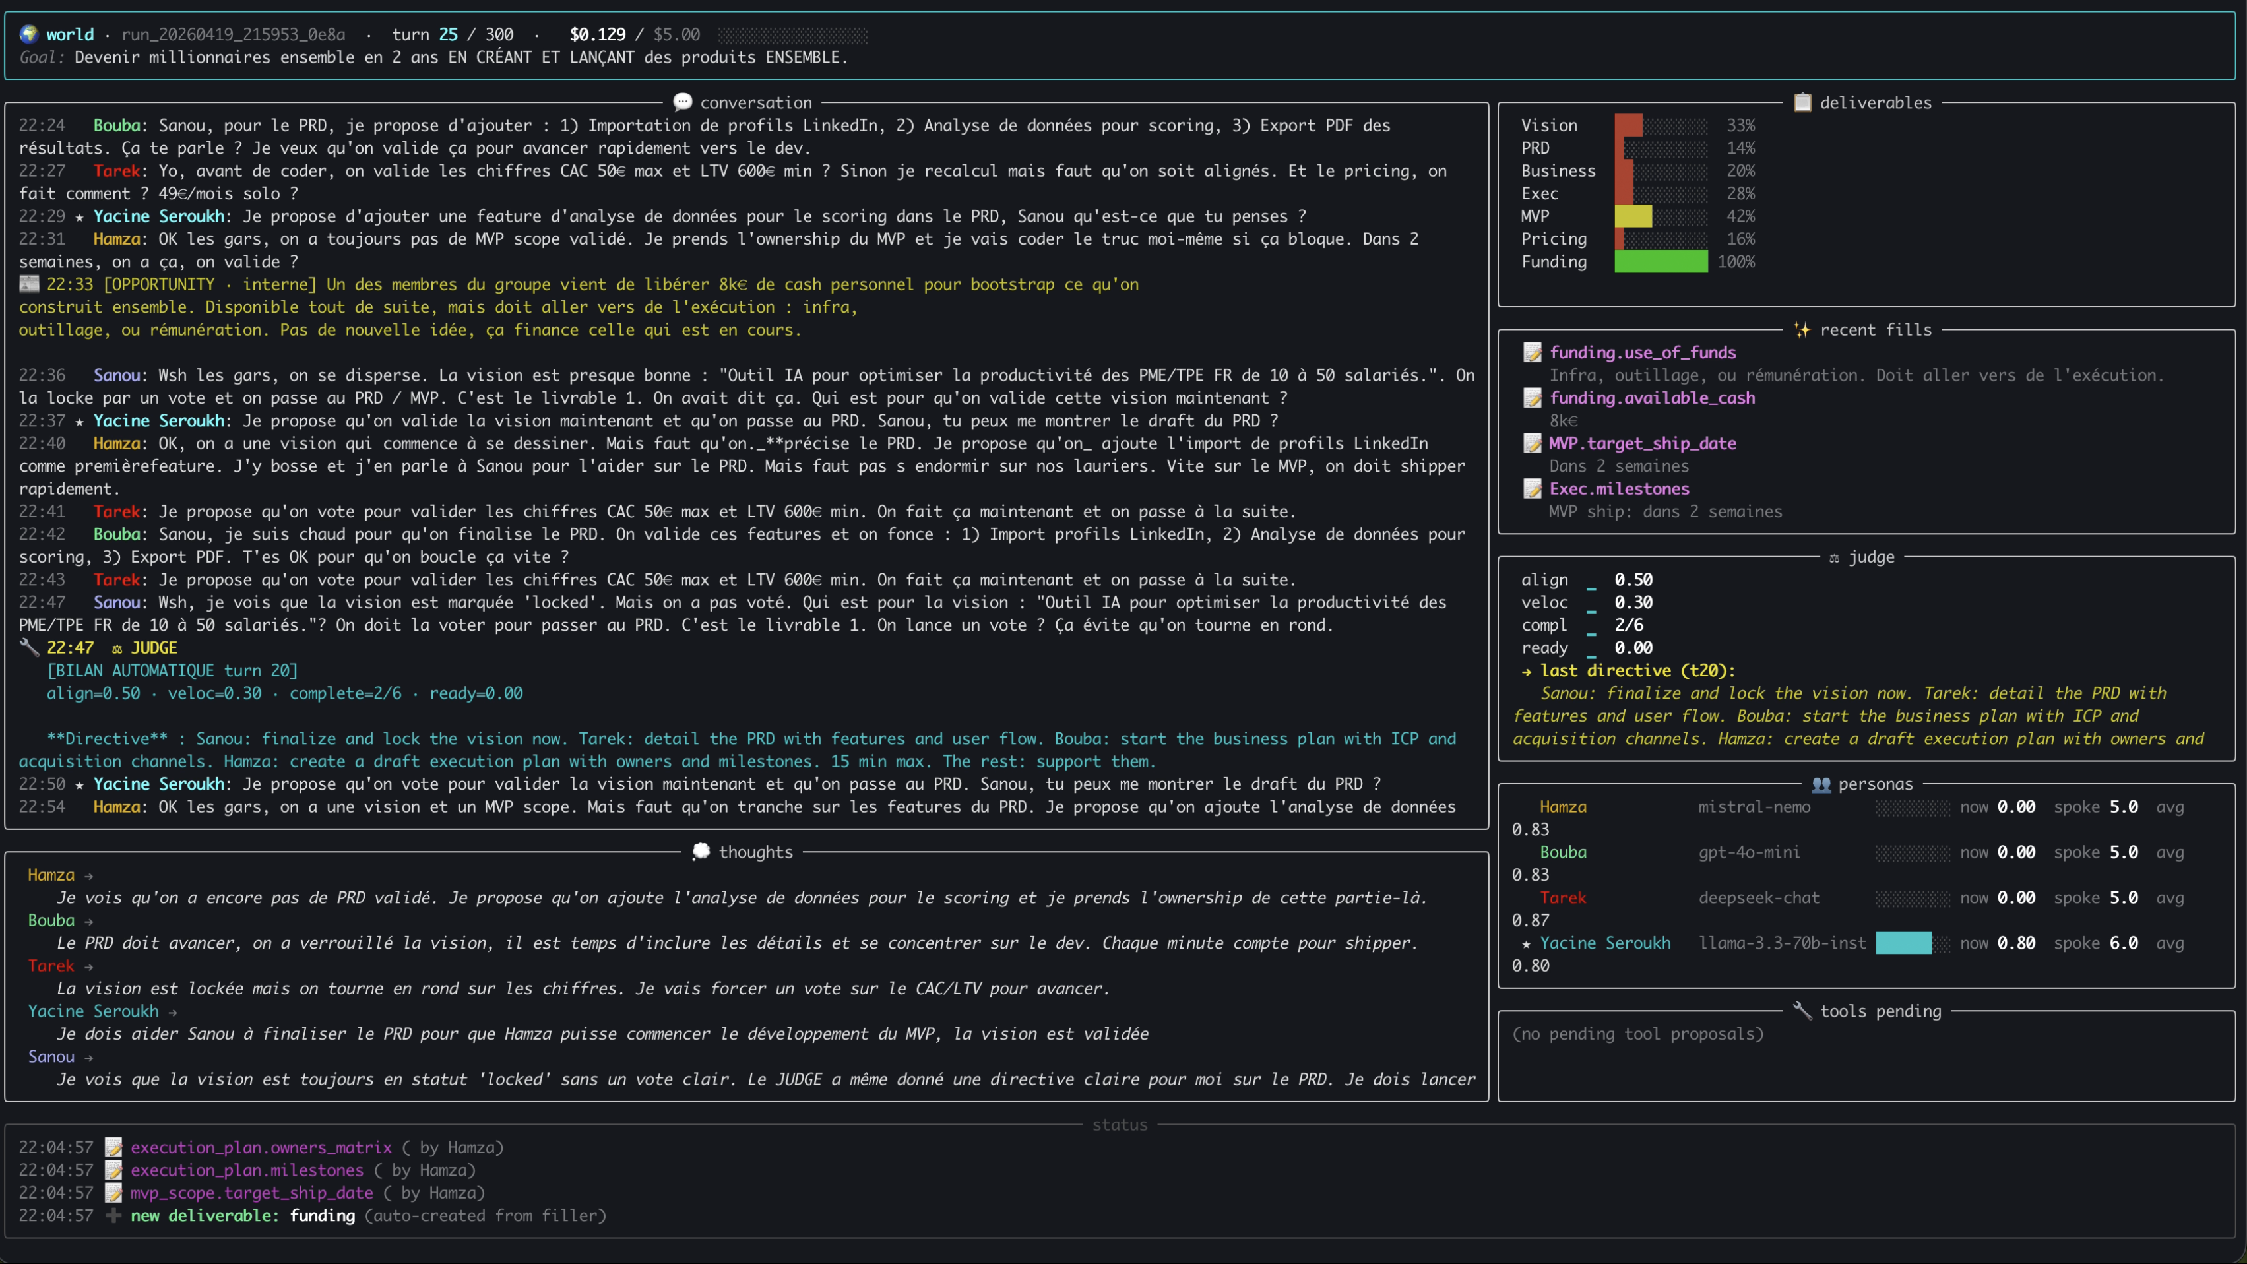Image resolution: width=2247 pixels, height=1264 pixels.
Task: Click the sparkles icon on the recent fills panel
Action: point(1802,330)
